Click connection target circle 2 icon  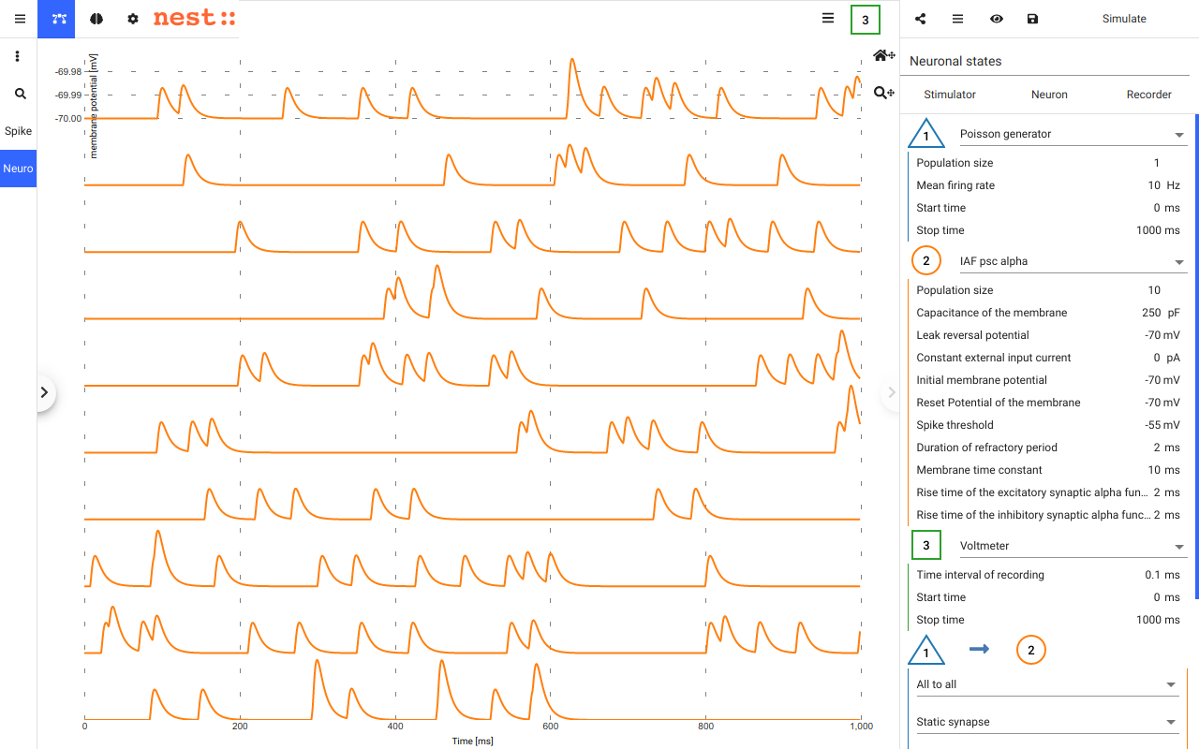[1031, 650]
